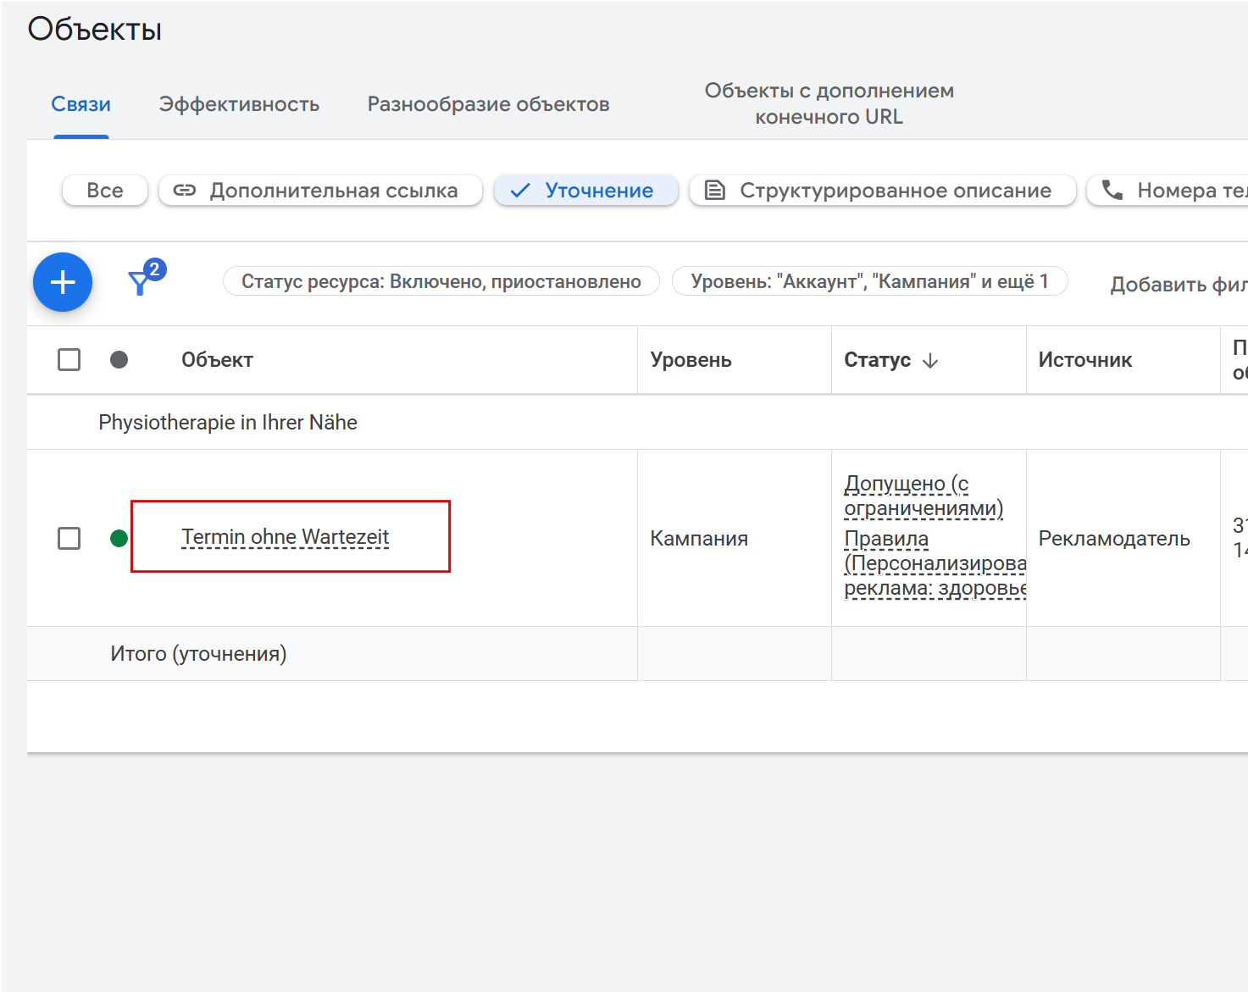Click the blue plus add button
Image resolution: width=1248 pixels, height=992 pixels.
[x=63, y=282]
